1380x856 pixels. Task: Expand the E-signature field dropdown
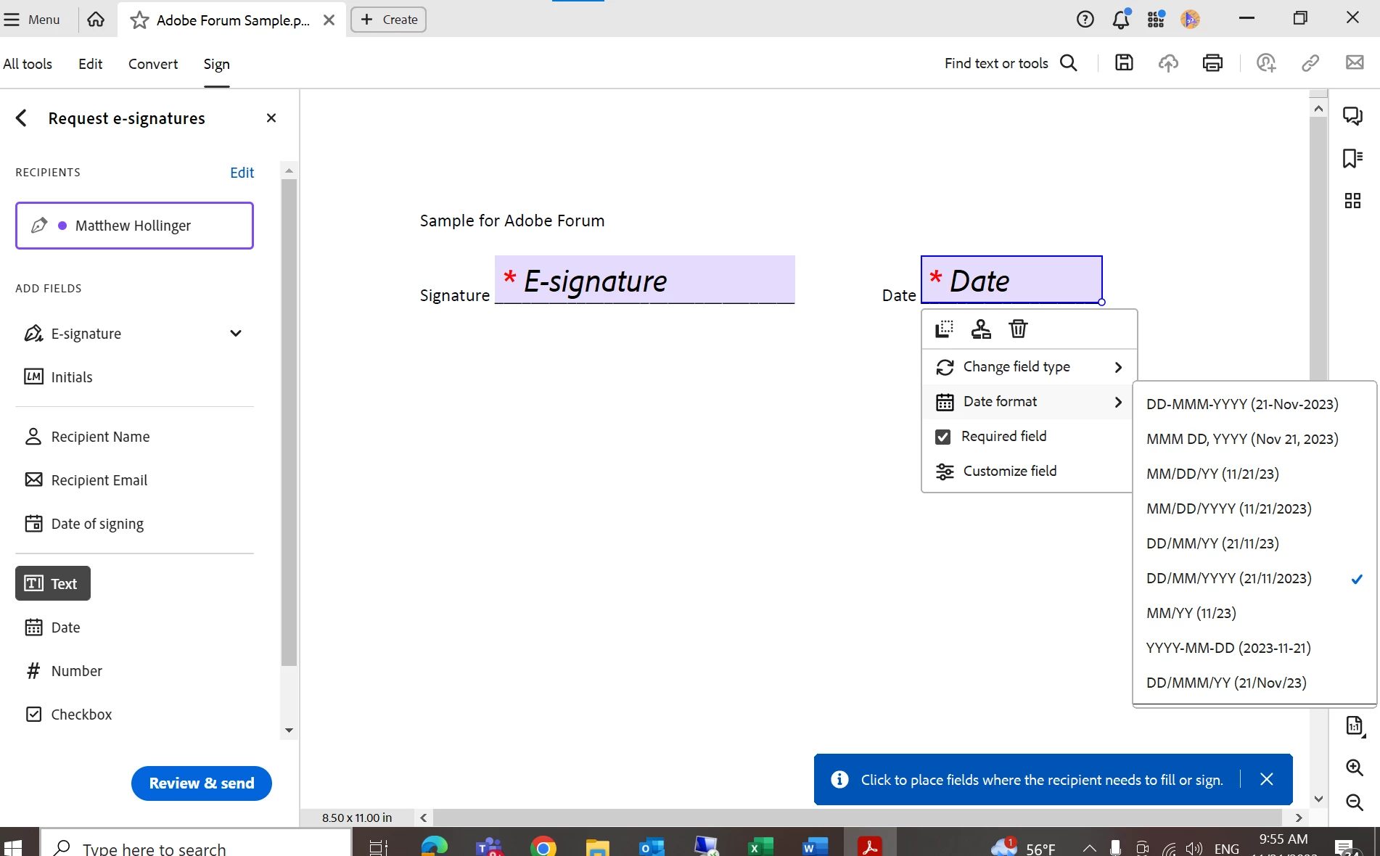[x=236, y=334]
